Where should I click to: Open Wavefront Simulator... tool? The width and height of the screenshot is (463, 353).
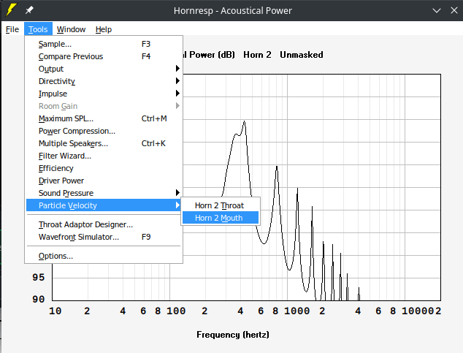coord(104,237)
